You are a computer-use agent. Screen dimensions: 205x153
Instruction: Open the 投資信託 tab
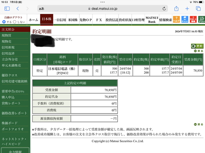[x=112, y=20]
